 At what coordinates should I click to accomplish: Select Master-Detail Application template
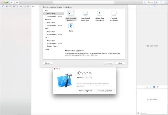(x=71, y=16)
